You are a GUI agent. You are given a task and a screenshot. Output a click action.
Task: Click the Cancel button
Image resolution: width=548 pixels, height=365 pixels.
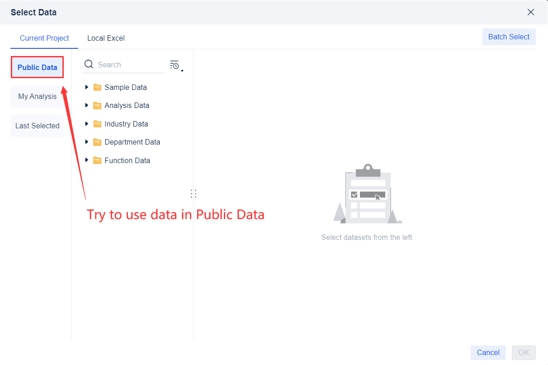(x=488, y=352)
